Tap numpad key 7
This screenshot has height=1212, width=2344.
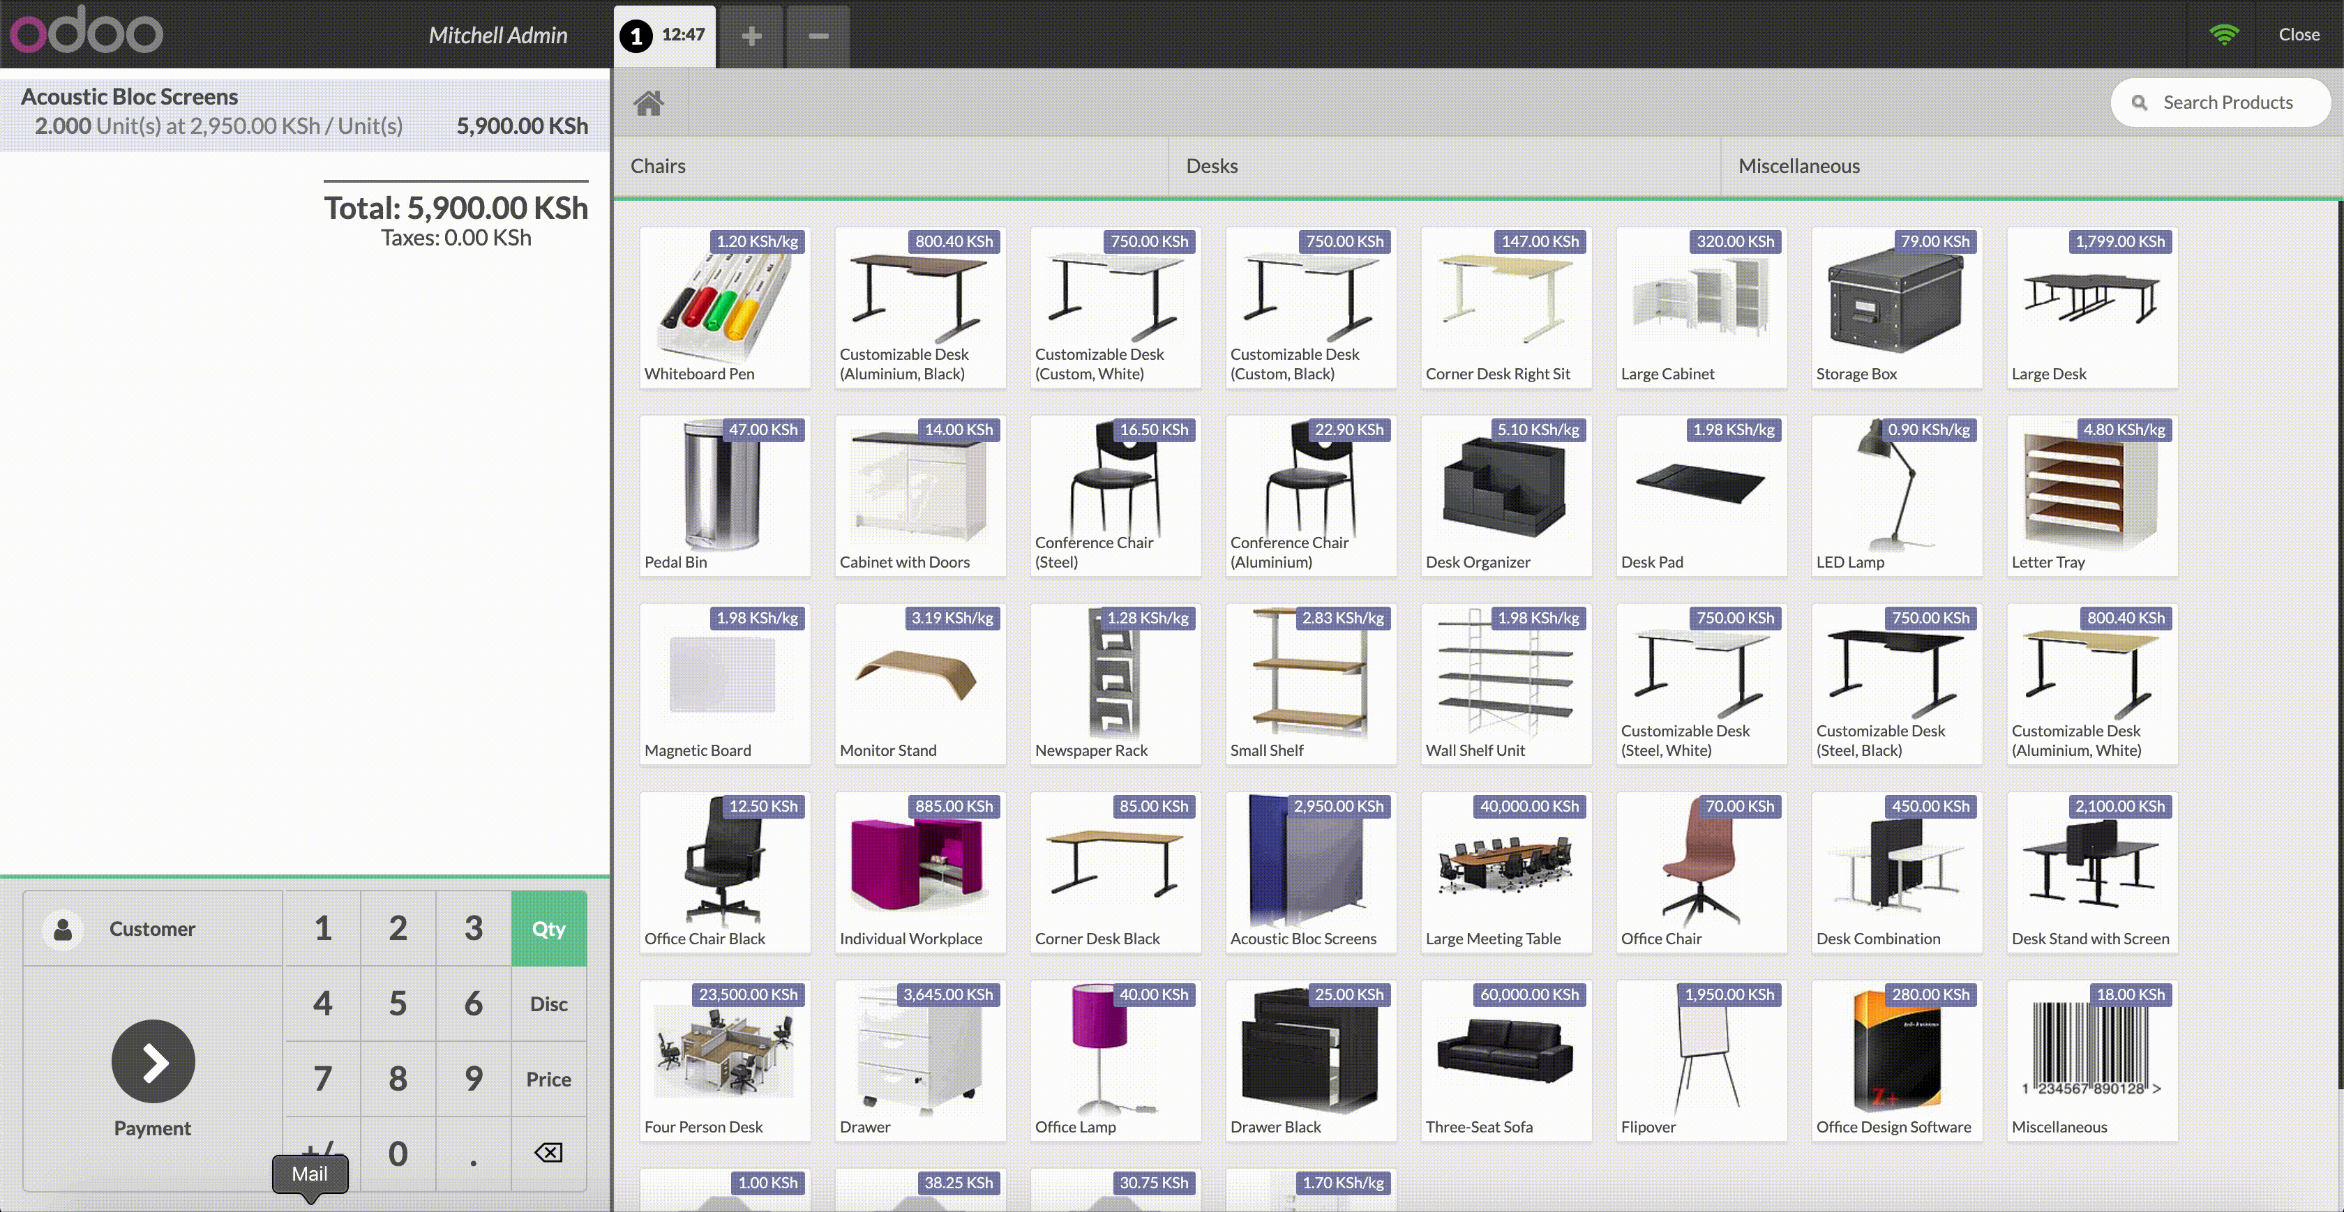pyautogui.click(x=322, y=1079)
